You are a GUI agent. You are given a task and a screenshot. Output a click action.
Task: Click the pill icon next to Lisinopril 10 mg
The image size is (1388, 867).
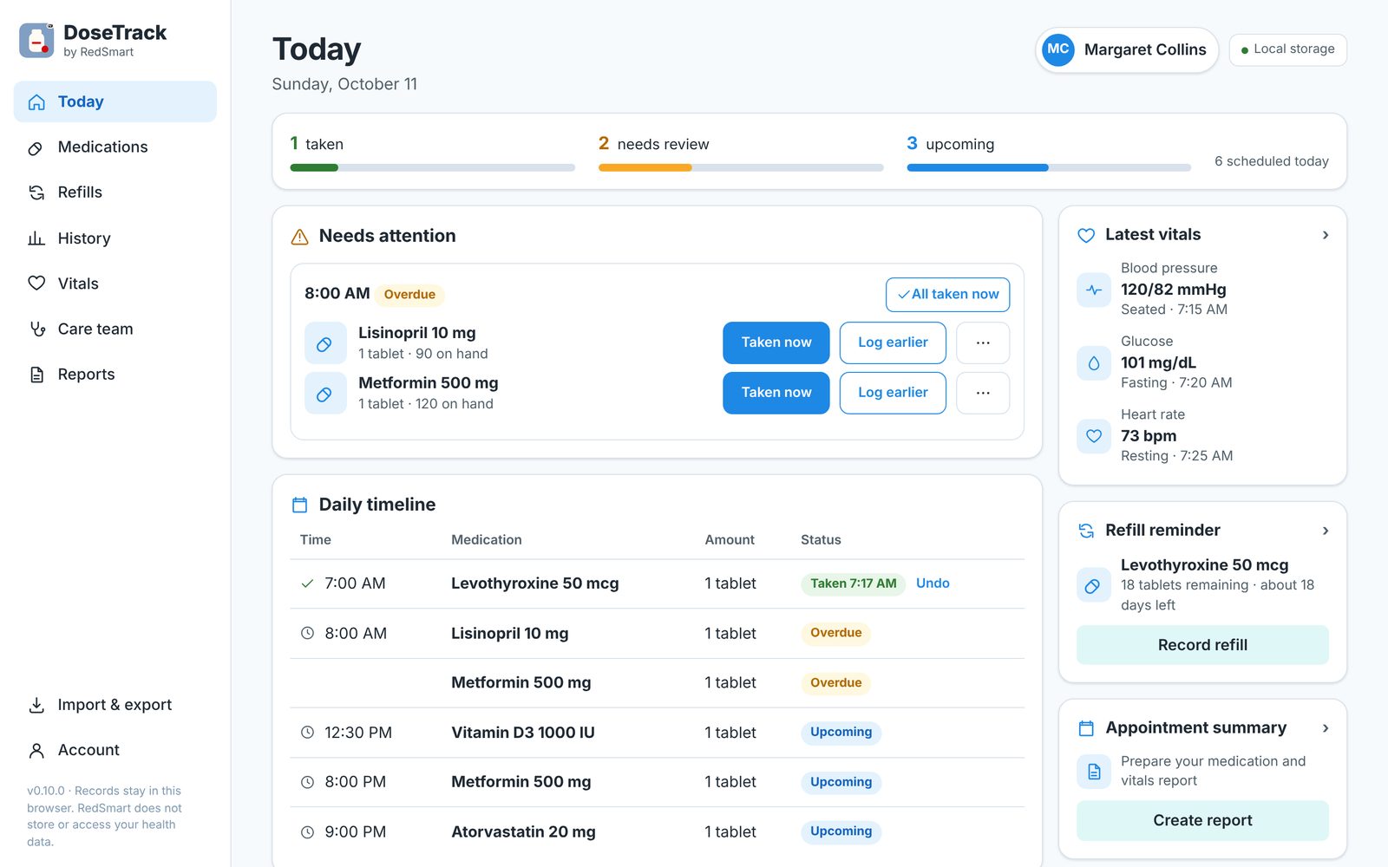click(325, 343)
